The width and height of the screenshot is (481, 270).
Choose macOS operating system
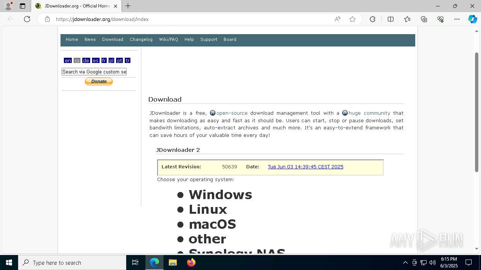click(x=212, y=224)
